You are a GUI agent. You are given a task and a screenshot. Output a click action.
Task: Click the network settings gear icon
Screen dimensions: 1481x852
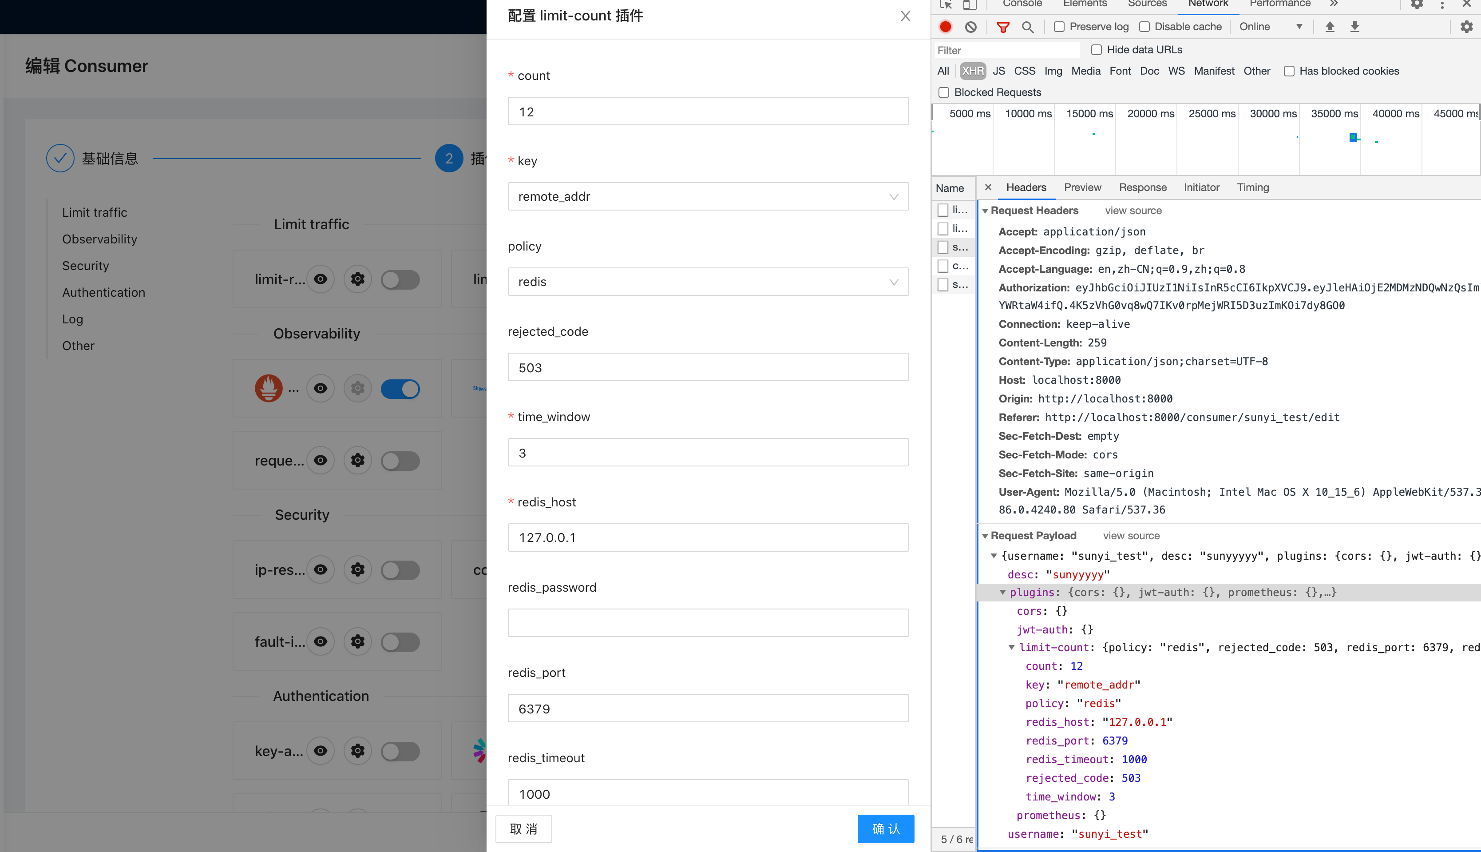tap(1466, 27)
